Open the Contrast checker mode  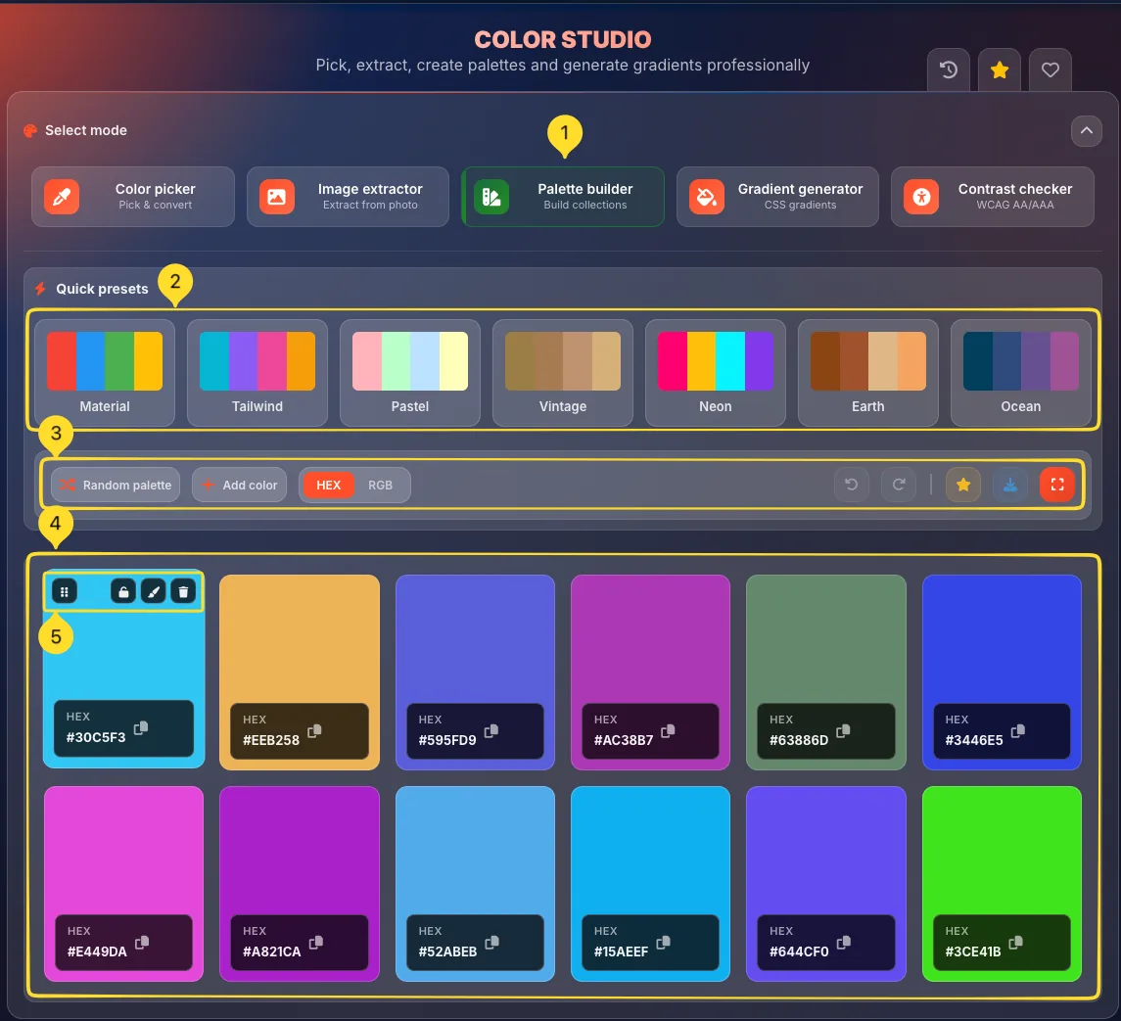coord(992,196)
